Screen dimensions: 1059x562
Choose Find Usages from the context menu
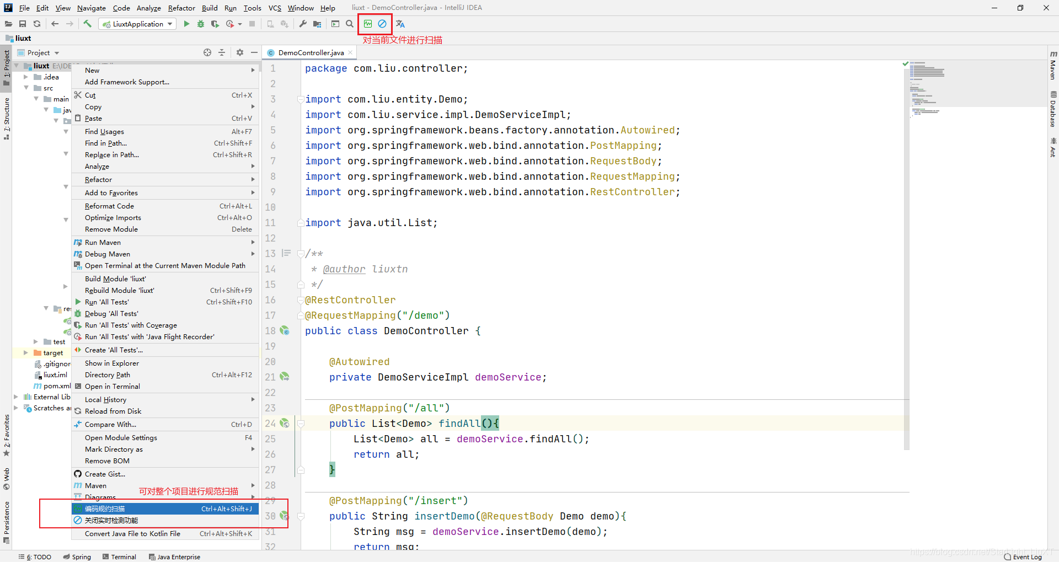click(x=165, y=131)
